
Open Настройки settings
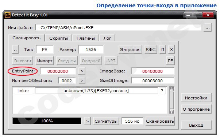click(x=196, y=98)
